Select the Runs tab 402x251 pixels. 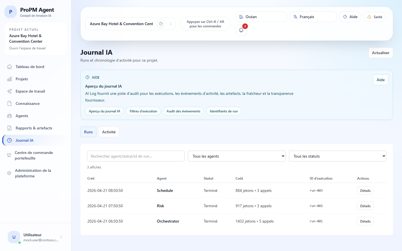[x=88, y=132]
